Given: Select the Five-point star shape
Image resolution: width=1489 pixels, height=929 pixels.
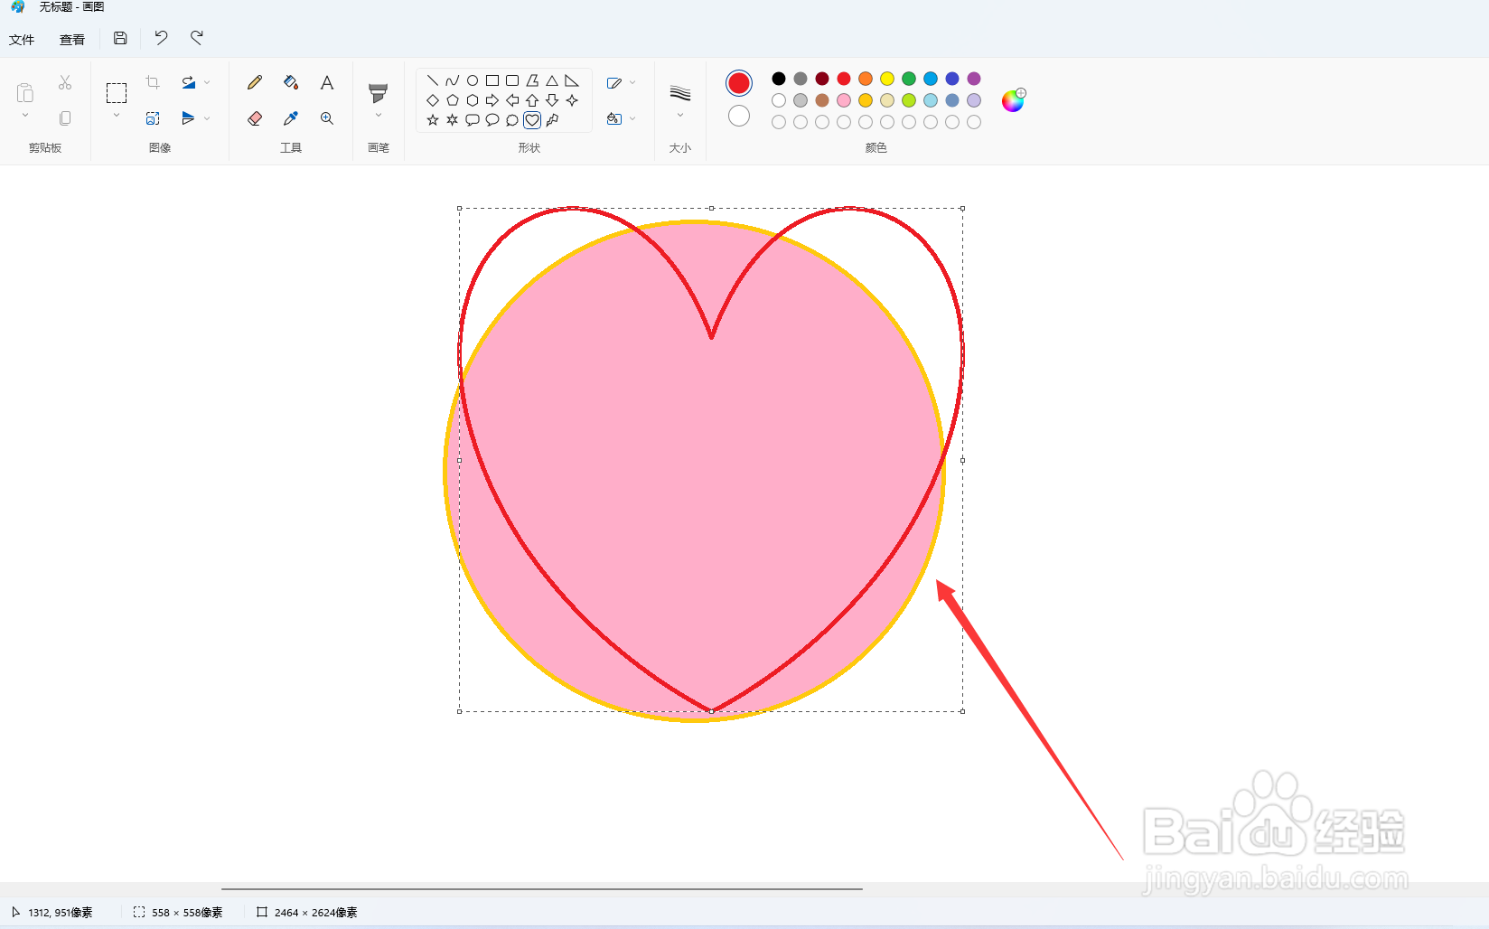Looking at the screenshot, I should pyautogui.click(x=433, y=120).
